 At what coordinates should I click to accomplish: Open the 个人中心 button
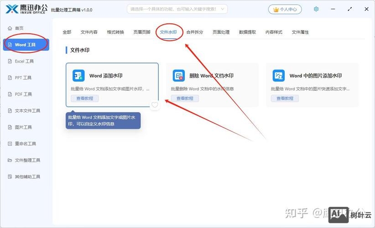pyautogui.click(x=285, y=9)
